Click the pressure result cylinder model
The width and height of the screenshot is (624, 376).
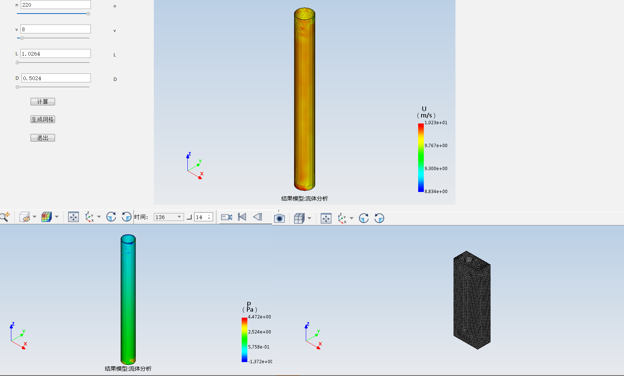(x=128, y=299)
